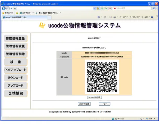The height and width of the screenshot is (124, 160).
Task: Click the Copyright 2008 University of Tokyo text
Action: click(x=80, y=112)
